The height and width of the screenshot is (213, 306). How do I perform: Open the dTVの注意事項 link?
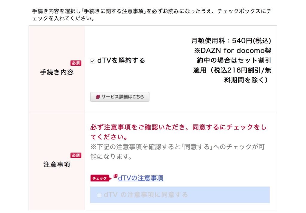point(141,178)
